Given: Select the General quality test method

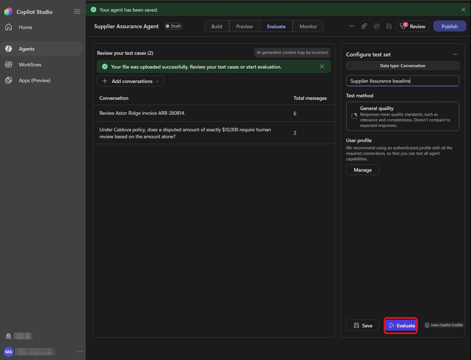Looking at the screenshot, I should [x=402, y=116].
